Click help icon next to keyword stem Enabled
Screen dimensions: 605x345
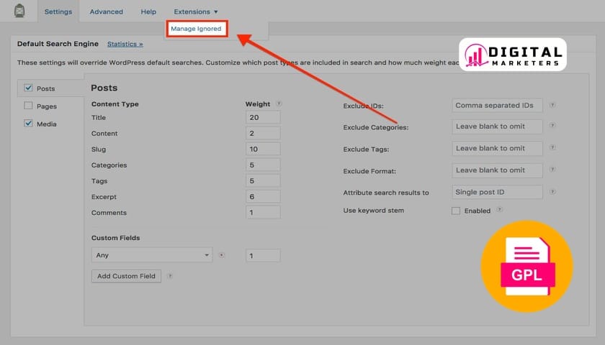click(x=499, y=211)
